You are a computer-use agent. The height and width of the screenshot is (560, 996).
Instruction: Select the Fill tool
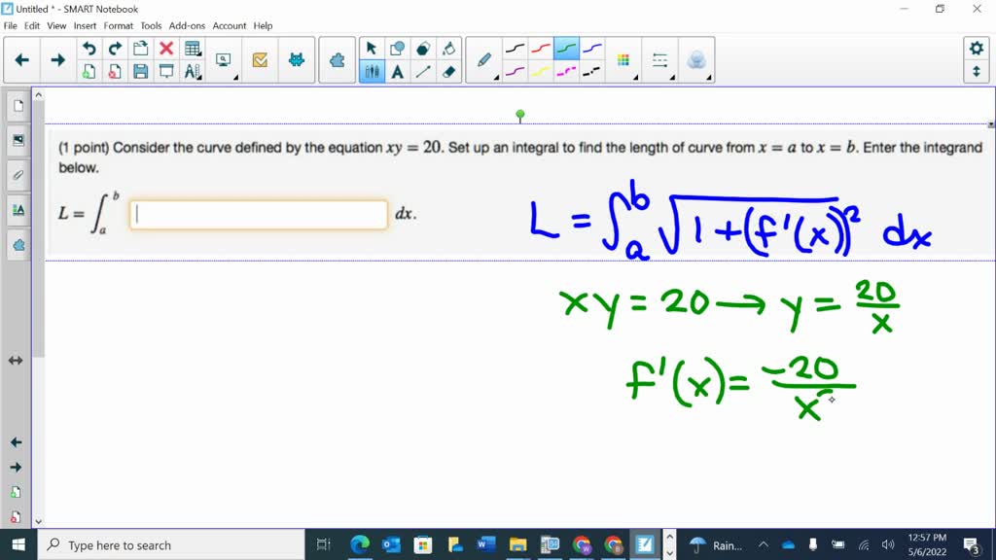449,47
